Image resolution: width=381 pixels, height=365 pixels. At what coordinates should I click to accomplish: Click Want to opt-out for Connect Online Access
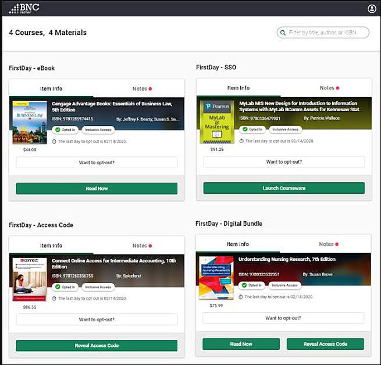(97, 320)
